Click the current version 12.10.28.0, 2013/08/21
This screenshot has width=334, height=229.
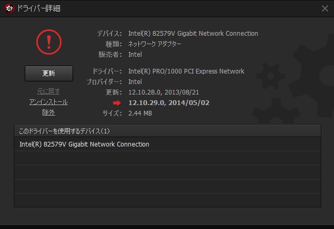point(164,92)
